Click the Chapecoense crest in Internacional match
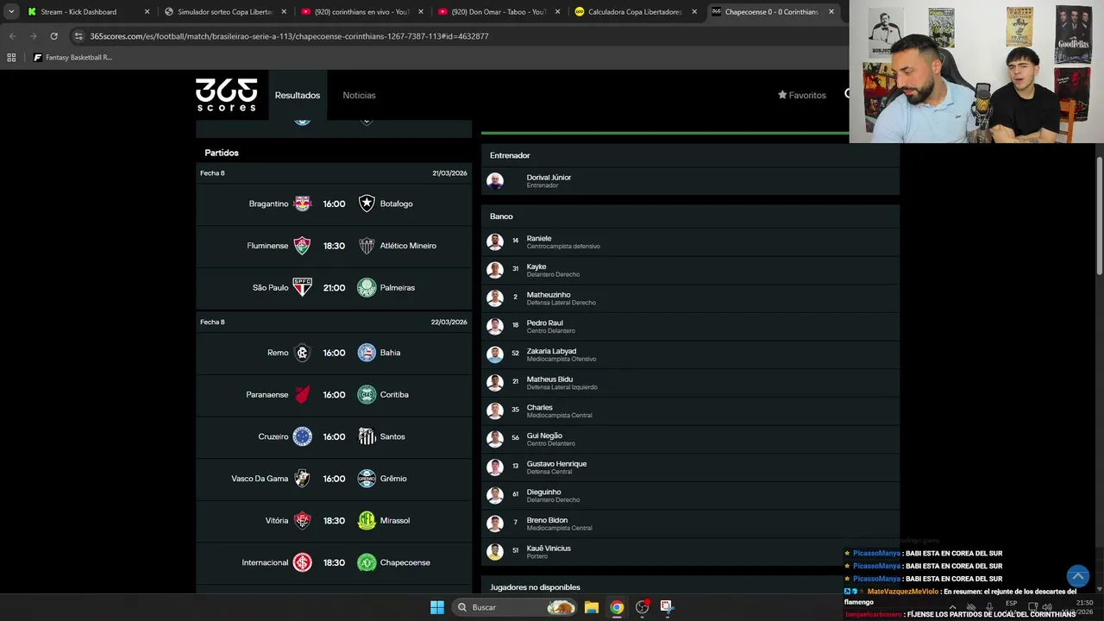The image size is (1104, 621). tap(367, 562)
